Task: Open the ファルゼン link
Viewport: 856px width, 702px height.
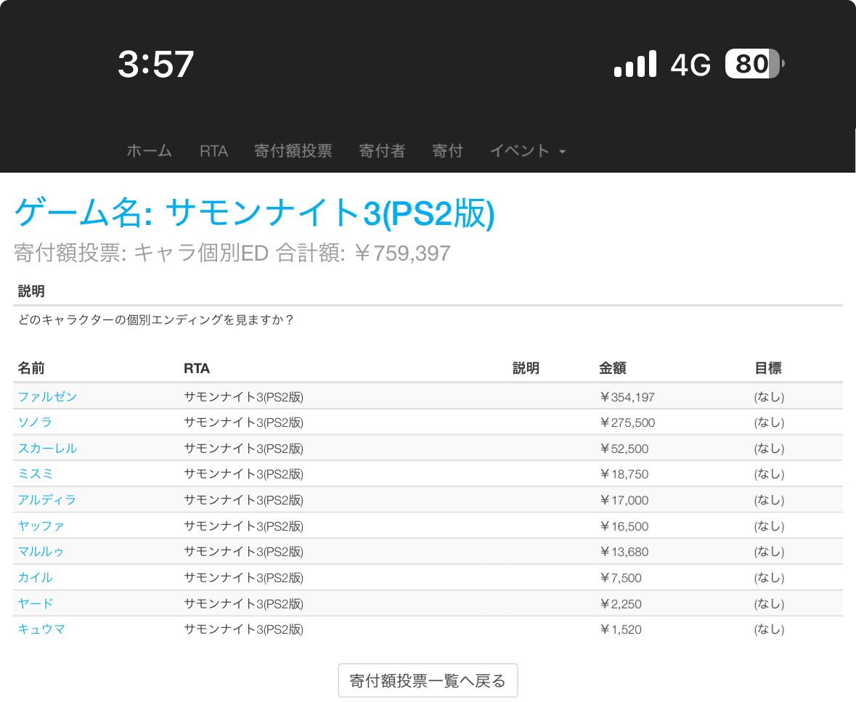Action: pos(47,397)
